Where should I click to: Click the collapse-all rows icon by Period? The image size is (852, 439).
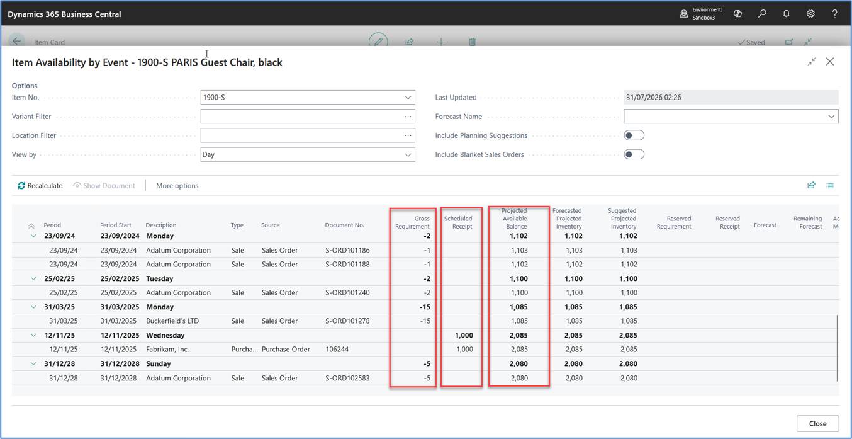click(x=31, y=225)
